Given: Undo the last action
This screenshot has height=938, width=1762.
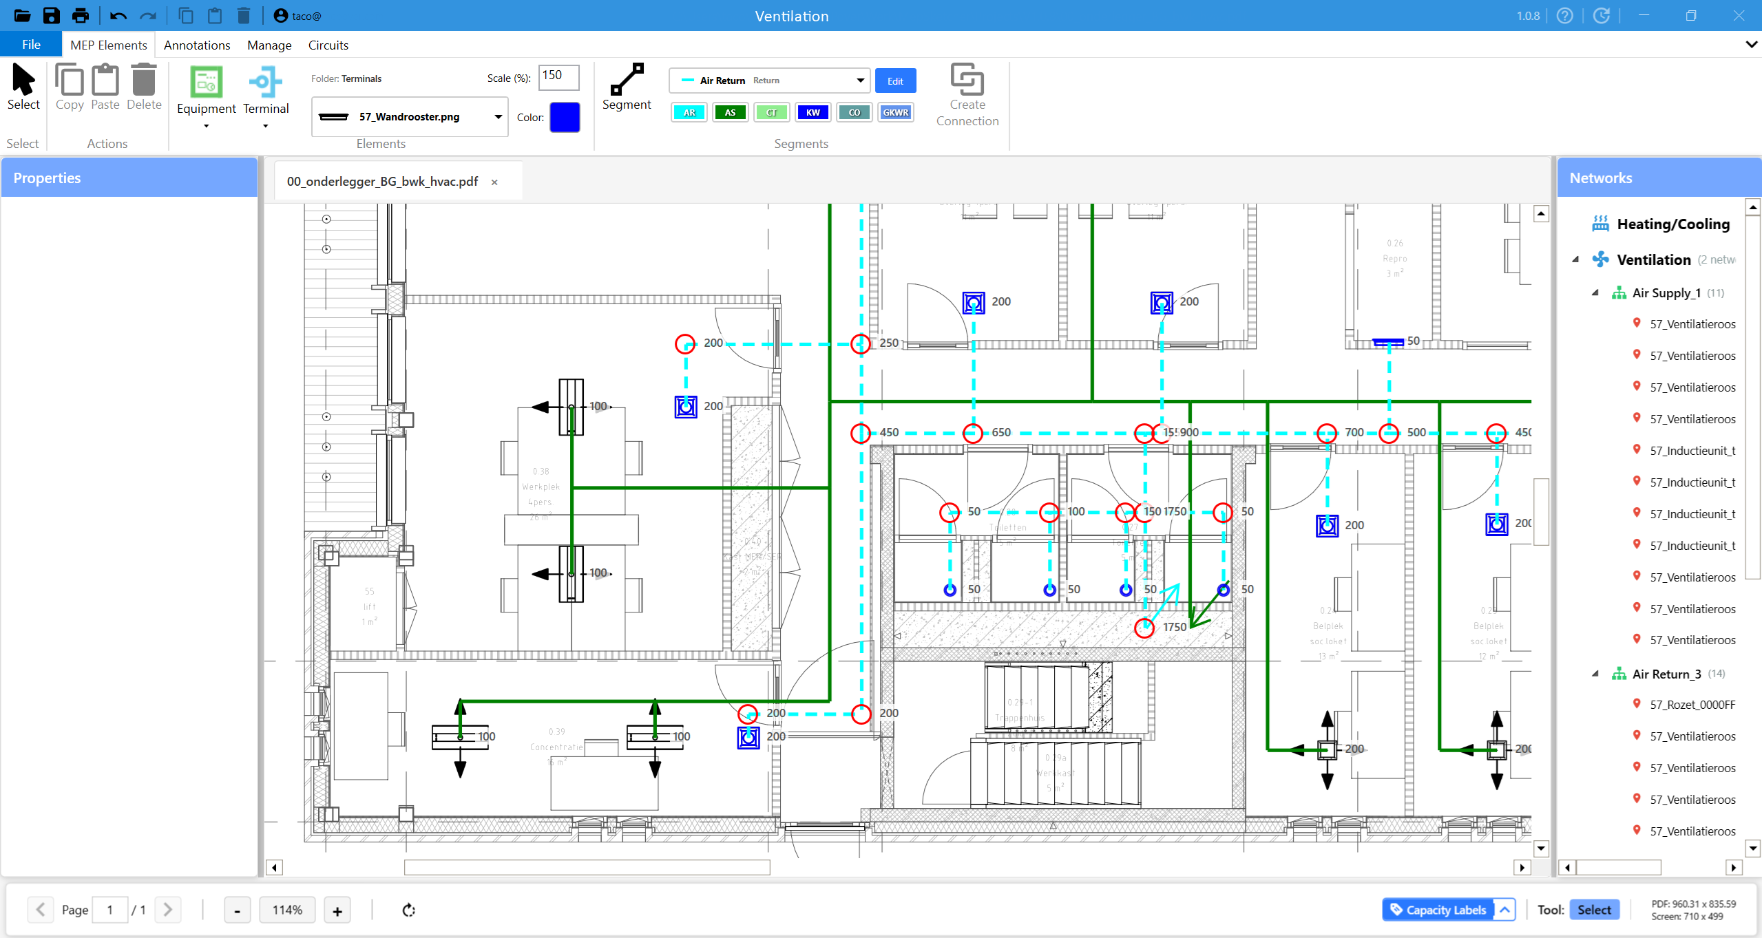Looking at the screenshot, I should pos(118,15).
